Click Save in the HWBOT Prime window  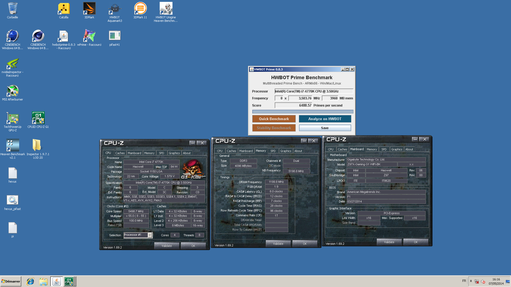click(x=325, y=128)
